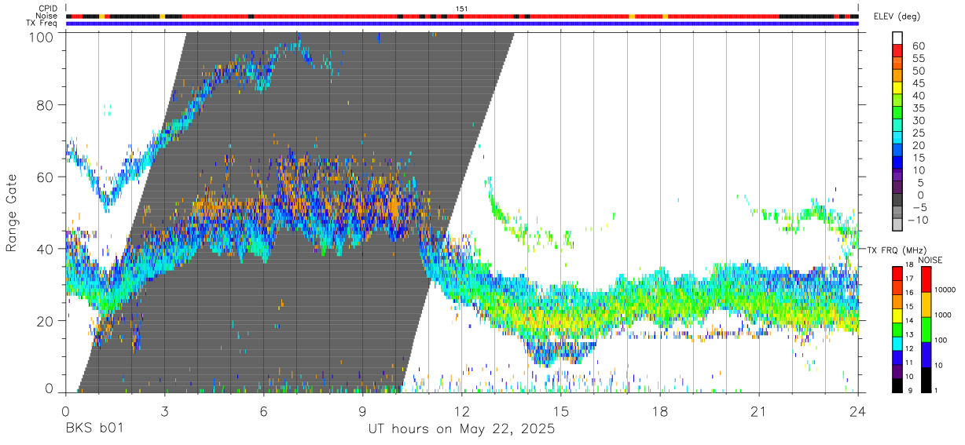Click ELEV colorbar label '30'
This screenshot has width=965, height=445.
pos(919,121)
